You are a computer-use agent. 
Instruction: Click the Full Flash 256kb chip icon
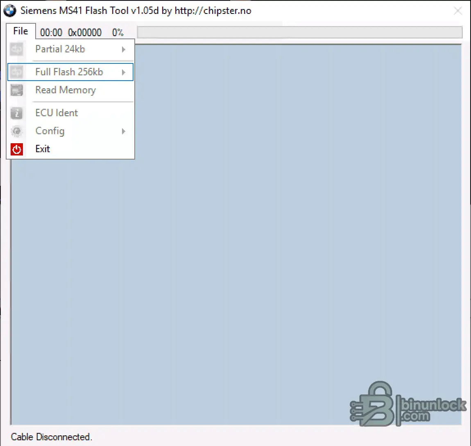coord(16,72)
